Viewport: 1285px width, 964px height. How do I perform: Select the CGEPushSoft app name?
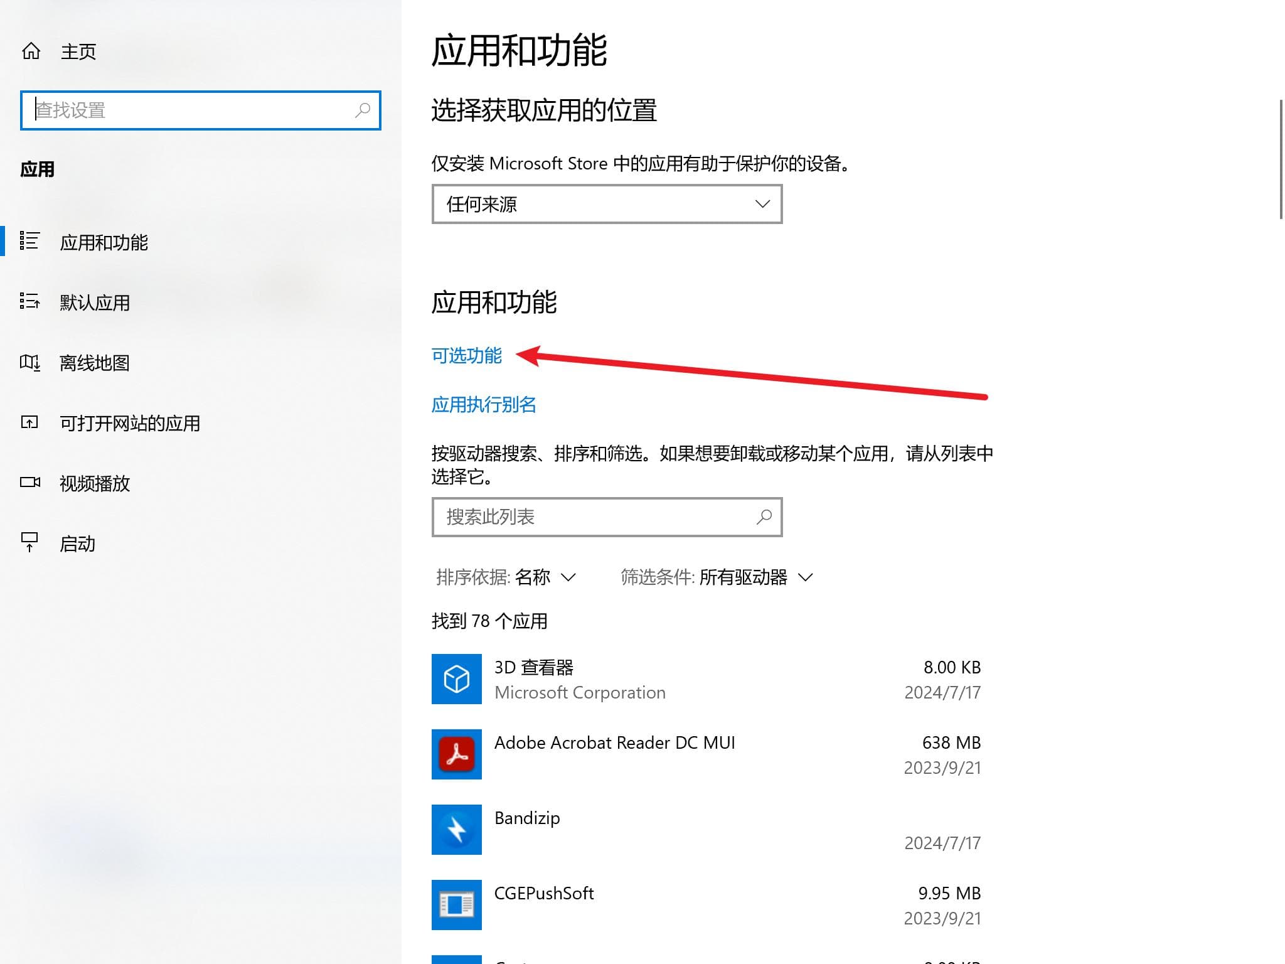(x=544, y=893)
